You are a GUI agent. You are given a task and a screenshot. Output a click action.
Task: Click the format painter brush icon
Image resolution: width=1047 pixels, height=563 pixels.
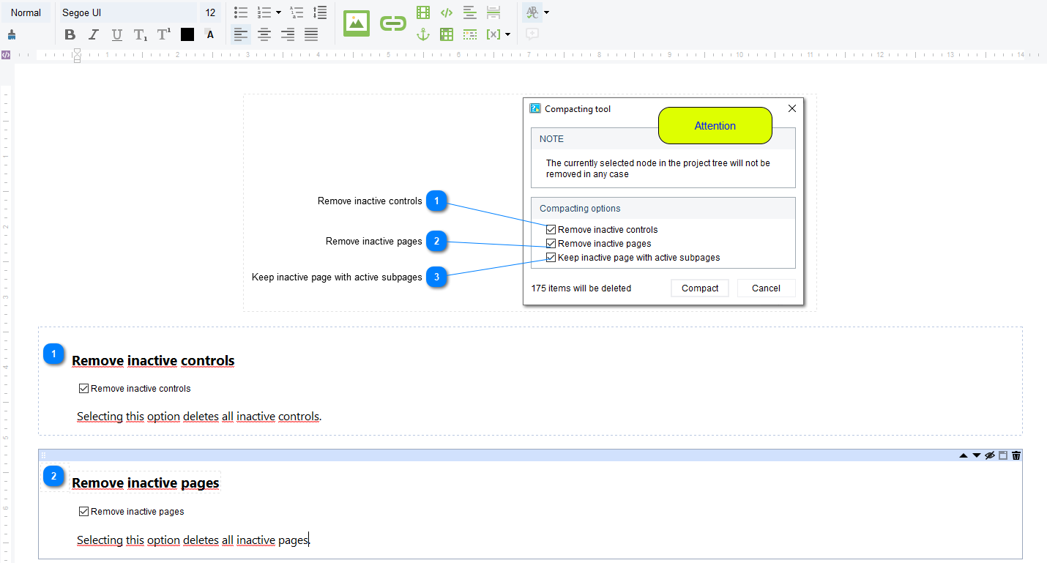(x=11, y=34)
